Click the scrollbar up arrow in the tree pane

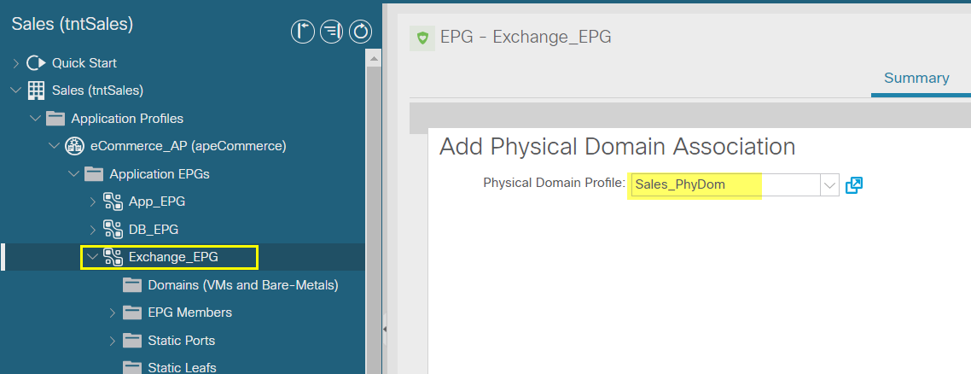point(374,59)
